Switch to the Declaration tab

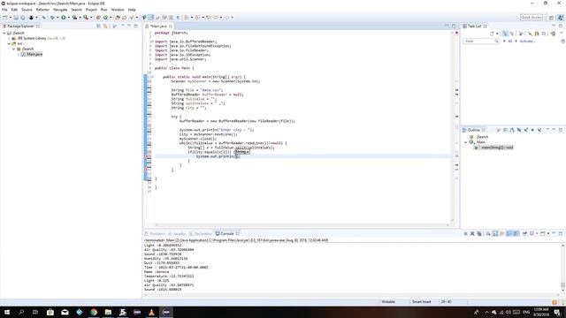(201, 233)
